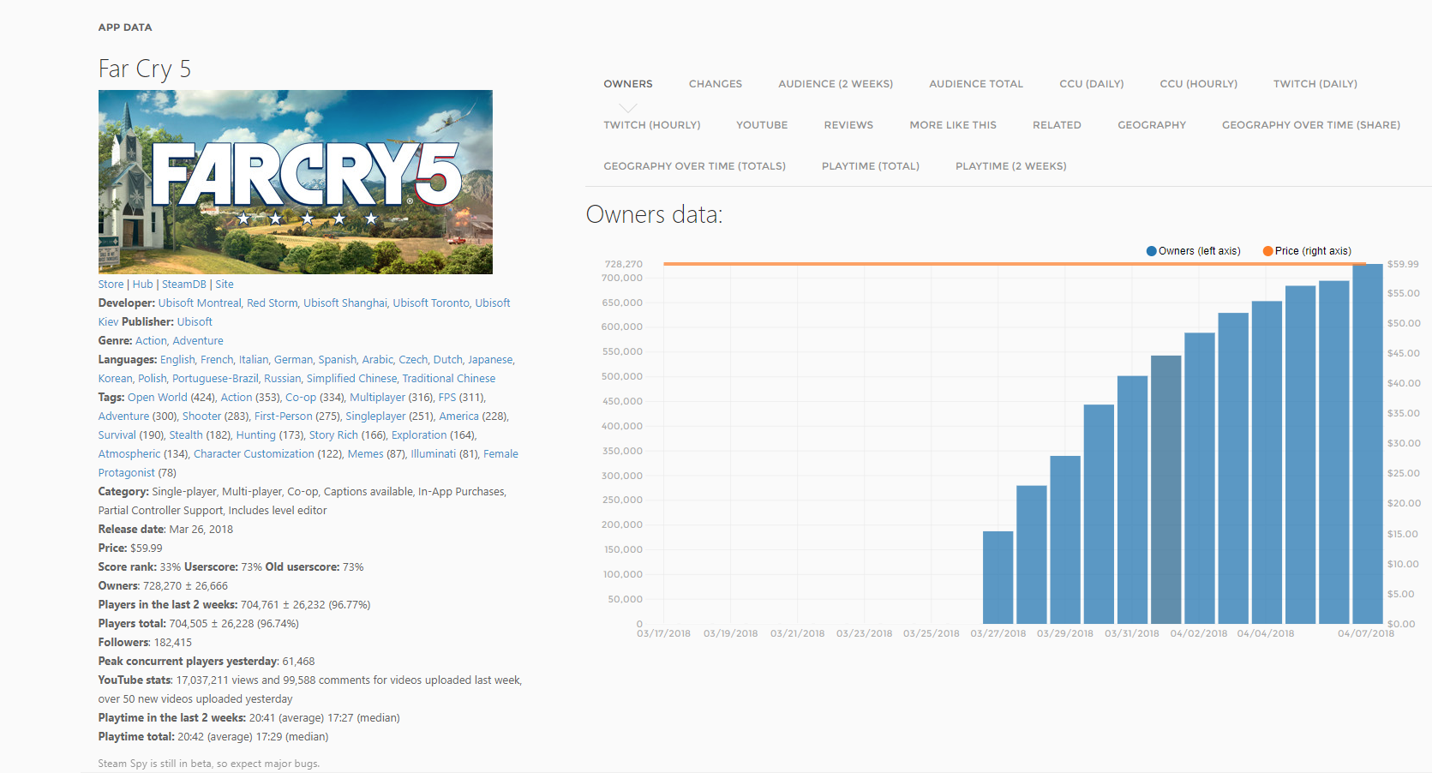Click the Far Cry 5 cover image
1432x773 pixels.
coord(296,182)
